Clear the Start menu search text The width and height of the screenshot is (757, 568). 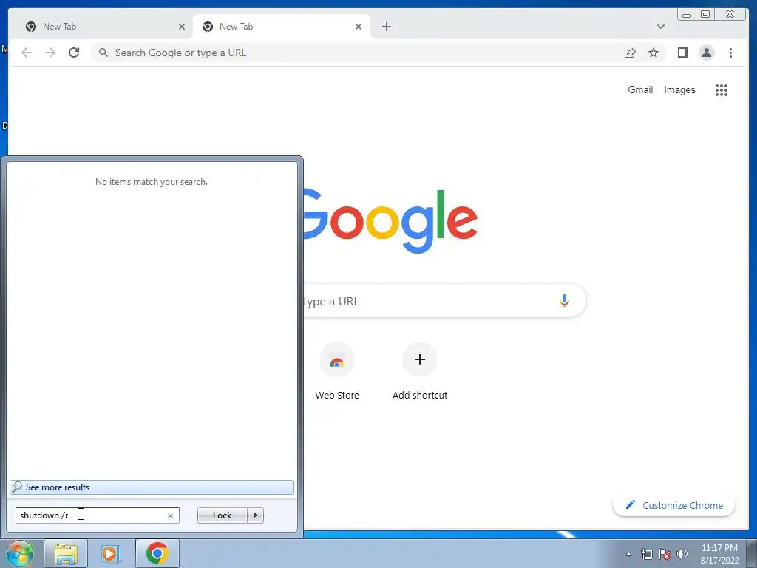click(x=170, y=515)
